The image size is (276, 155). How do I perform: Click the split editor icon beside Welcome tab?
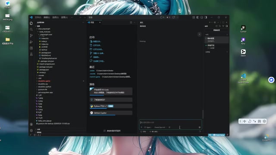click(x=131, y=22)
